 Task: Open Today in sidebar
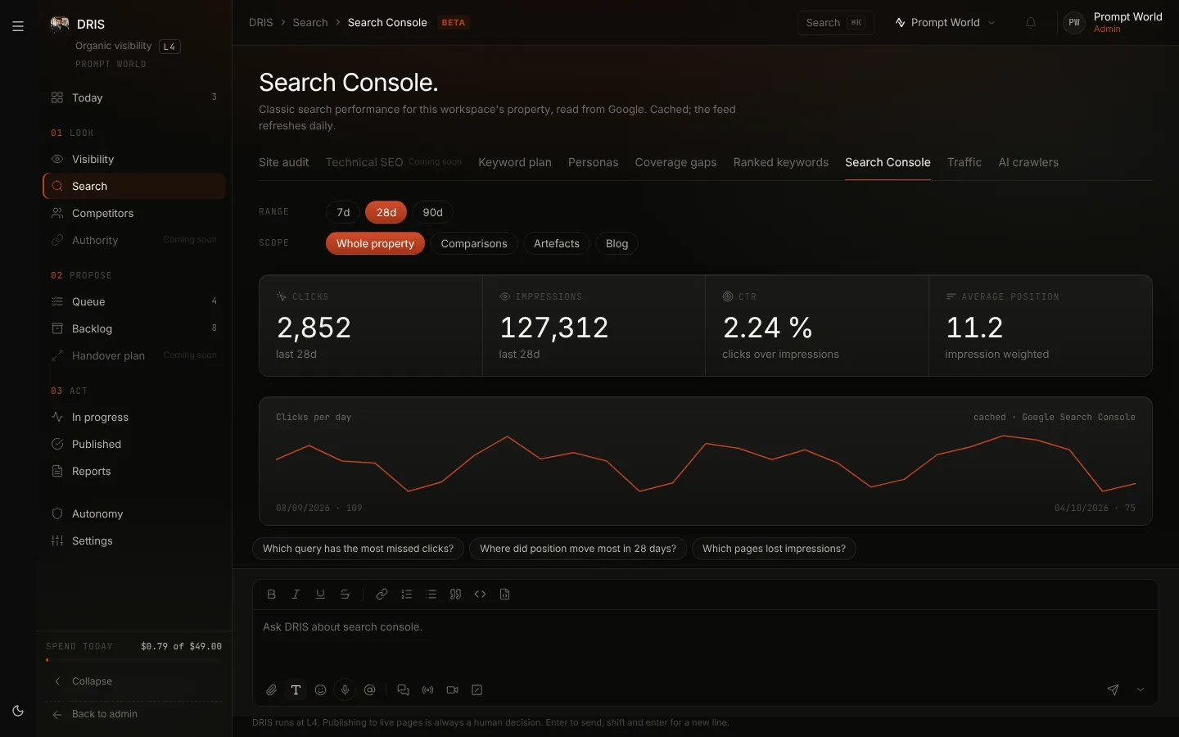134,97
